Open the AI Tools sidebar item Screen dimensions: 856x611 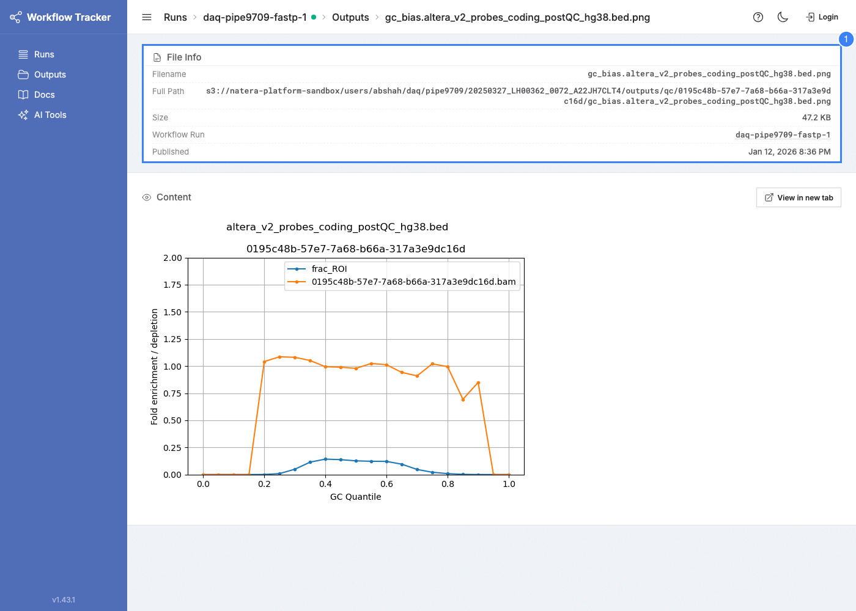pos(64,115)
